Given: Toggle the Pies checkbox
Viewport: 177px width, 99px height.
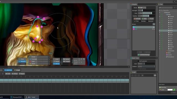Looking at the screenshot, I should click(135, 21).
